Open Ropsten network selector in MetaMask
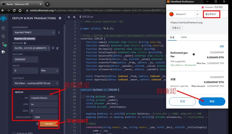 (x=213, y=7)
